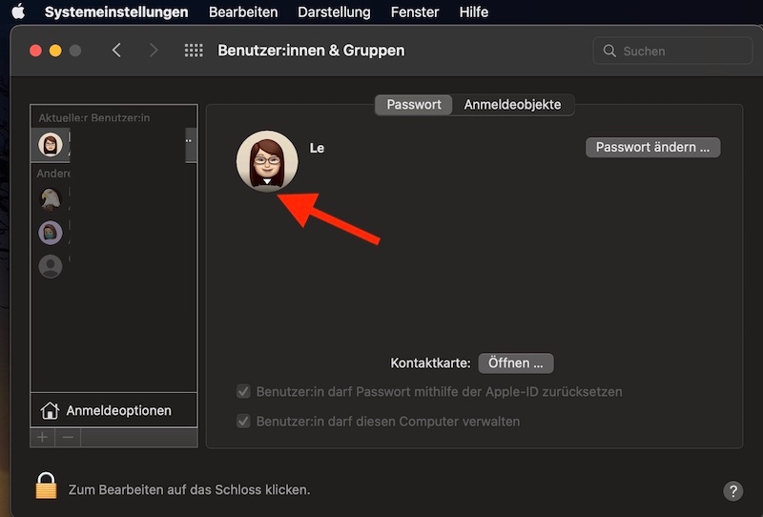Screen dimensions: 763x517
Task: Select current user with red-haired avatar
Action: pyautogui.click(x=113, y=145)
